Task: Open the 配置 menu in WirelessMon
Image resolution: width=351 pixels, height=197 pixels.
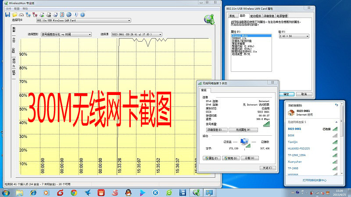Action: pos(17,9)
